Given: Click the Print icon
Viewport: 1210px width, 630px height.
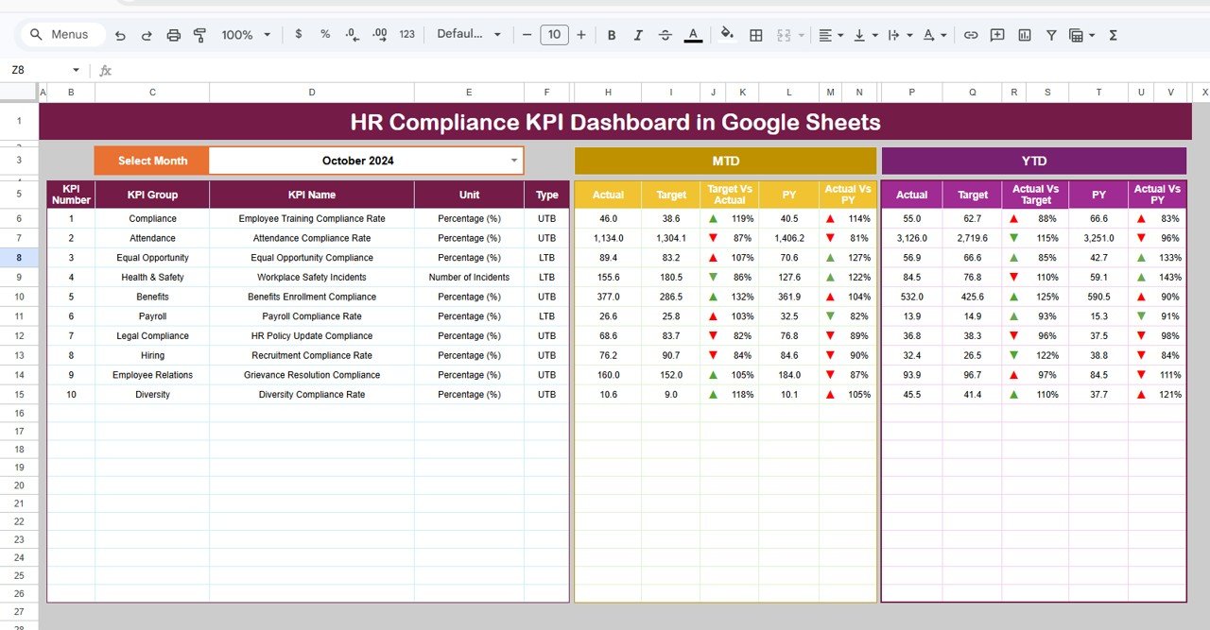Looking at the screenshot, I should [174, 34].
